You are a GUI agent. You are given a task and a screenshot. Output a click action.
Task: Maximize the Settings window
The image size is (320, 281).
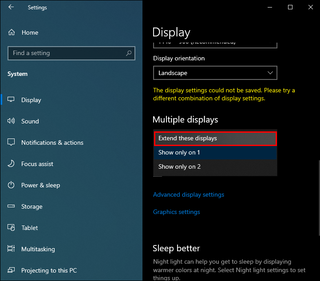(x=290, y=8)
